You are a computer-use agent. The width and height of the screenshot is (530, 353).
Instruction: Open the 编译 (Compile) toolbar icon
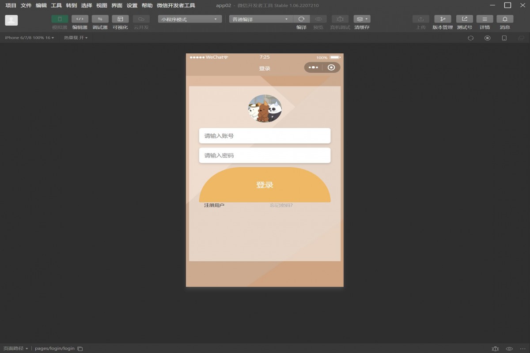302,22
